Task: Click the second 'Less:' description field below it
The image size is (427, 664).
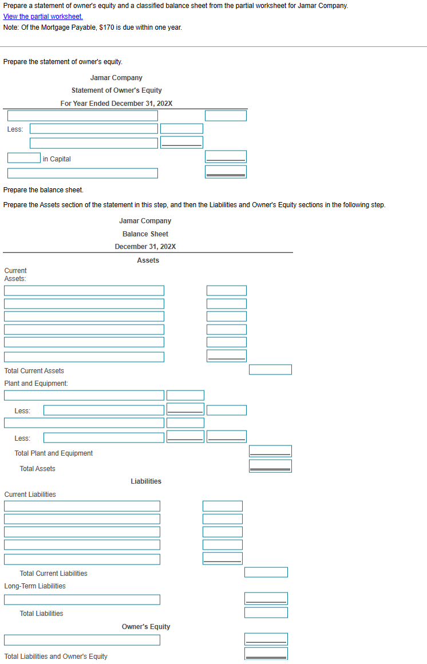Action: 93,143
